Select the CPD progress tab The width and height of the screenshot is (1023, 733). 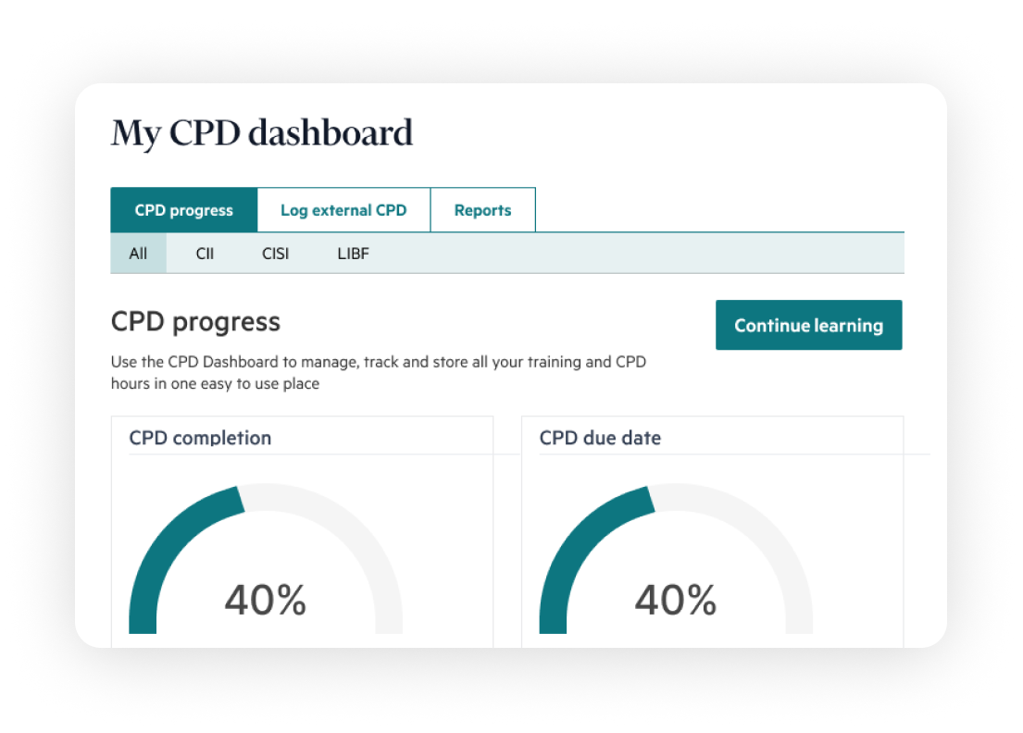click(x=183, y=210)
